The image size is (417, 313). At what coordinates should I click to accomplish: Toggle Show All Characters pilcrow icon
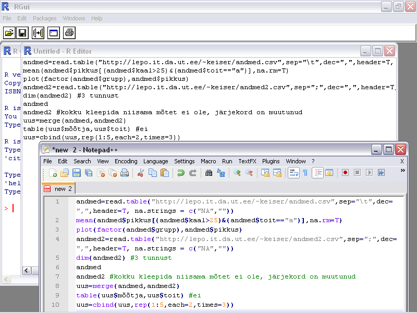(x=305, y=173)
